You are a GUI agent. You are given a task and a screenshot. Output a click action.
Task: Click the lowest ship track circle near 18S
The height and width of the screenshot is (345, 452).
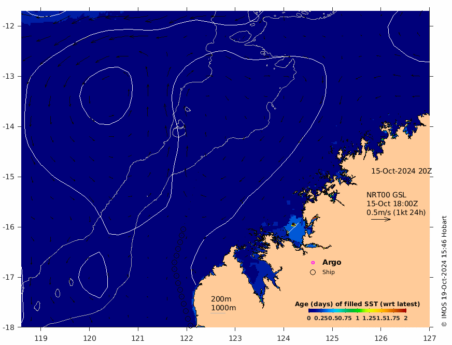tap(190, 325)
